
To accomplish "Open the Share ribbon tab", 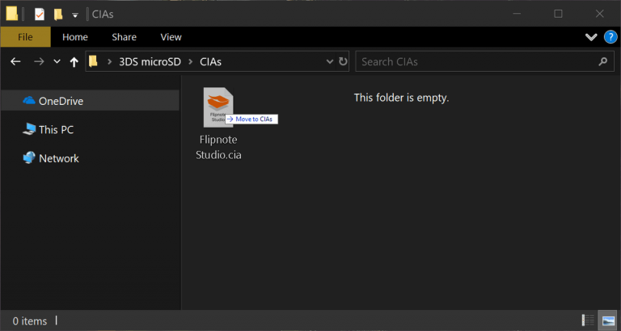I will [x=124, y=37].
